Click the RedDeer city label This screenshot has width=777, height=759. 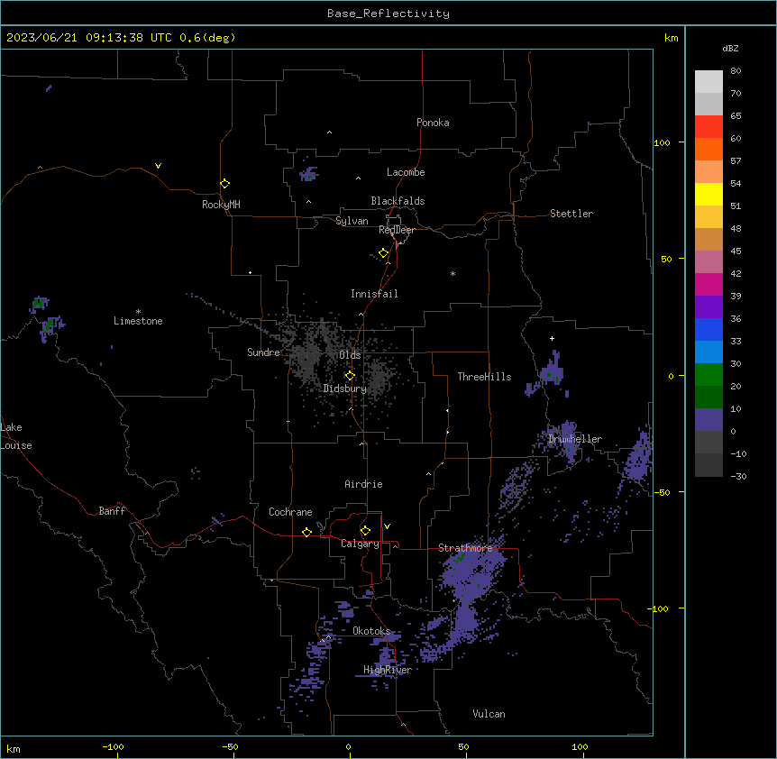point(397,230)
